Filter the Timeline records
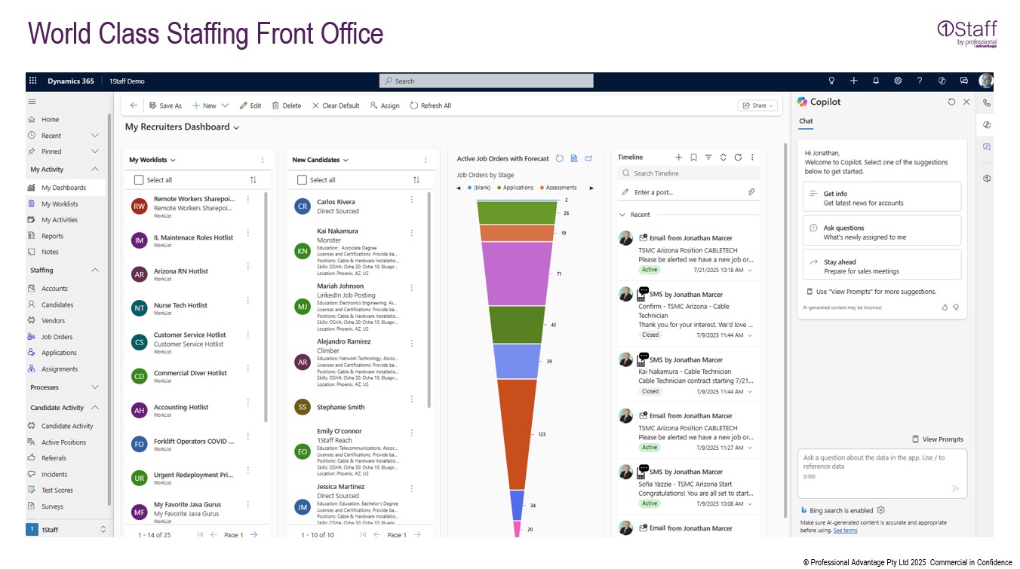1020x569 pixels. click(x=708, y=158)
